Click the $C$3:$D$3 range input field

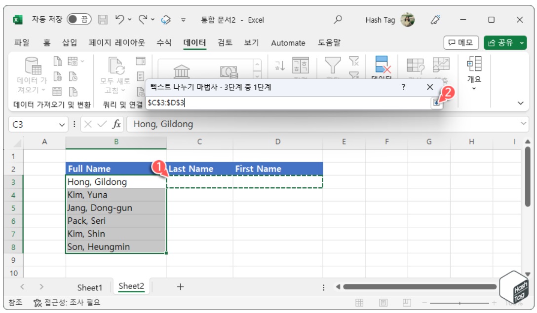point(288,103)
